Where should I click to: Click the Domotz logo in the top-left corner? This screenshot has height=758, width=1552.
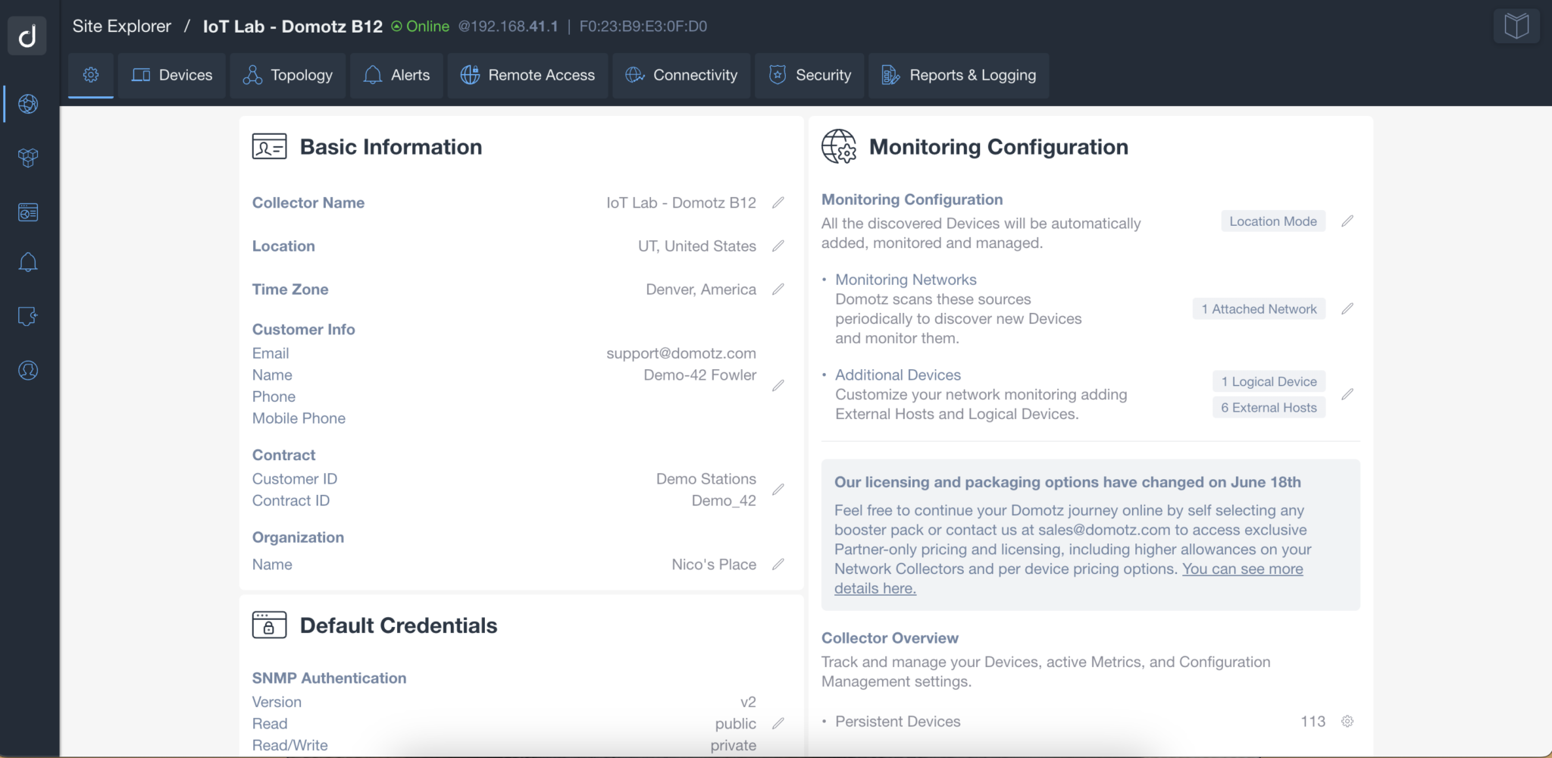[x=27, y=35]
